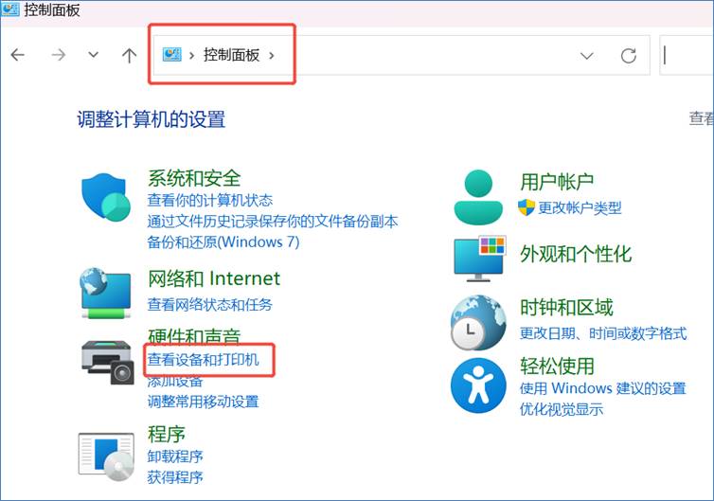This screenshot has height=501, width=714.
Task: Expand chevron after 控制面板 breadcrumb
Action: pos(272,56)
